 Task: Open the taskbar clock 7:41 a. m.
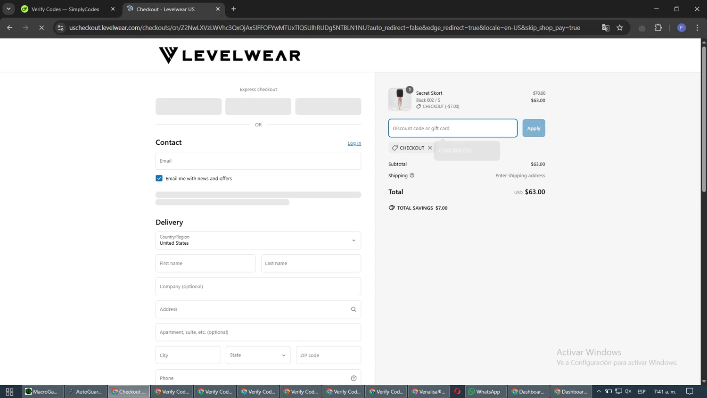(x=665, y=391)
